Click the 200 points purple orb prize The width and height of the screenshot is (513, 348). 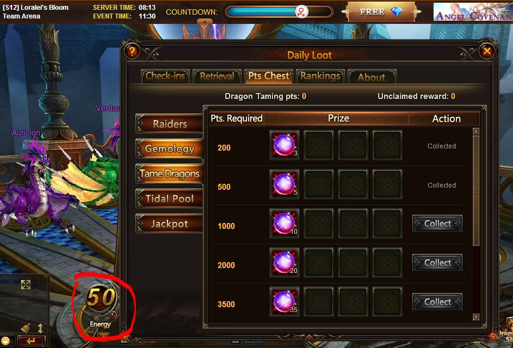pos(285,145)
